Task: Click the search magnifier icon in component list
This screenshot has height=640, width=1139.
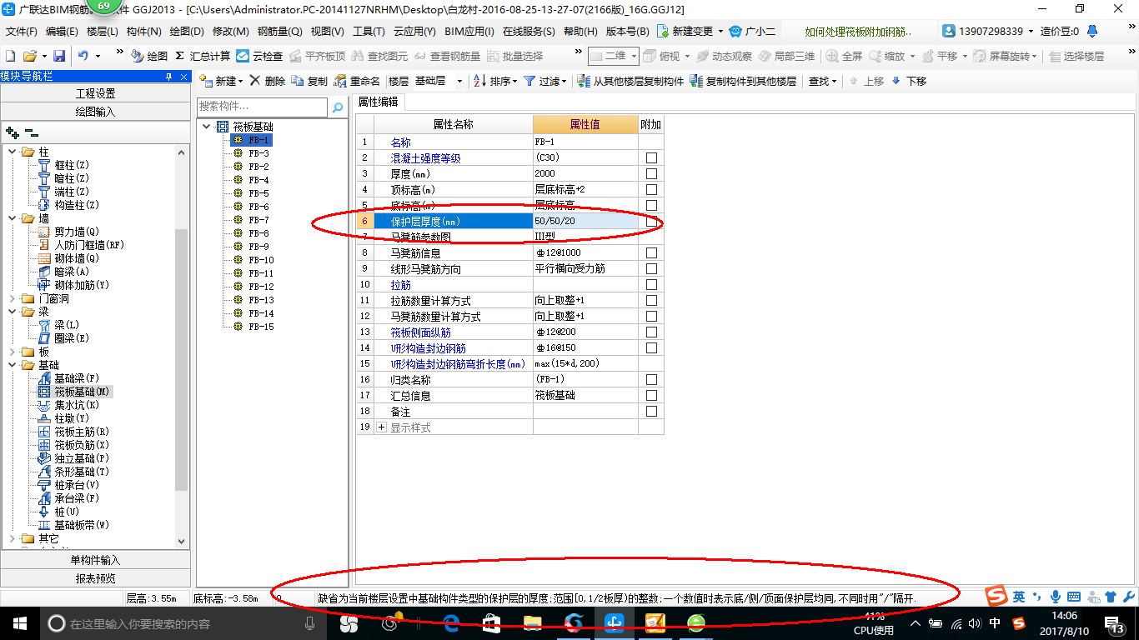Action: [x=338, y=107]
